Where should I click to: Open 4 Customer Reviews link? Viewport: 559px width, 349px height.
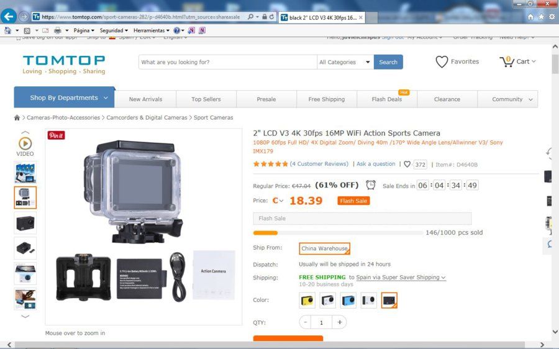(x=319, y=164)
